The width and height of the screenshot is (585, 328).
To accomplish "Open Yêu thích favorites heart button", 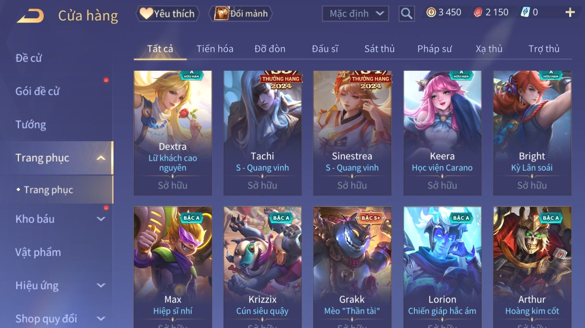I will pos(168,14).
